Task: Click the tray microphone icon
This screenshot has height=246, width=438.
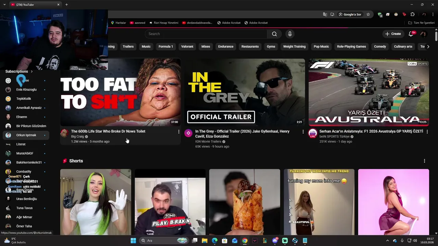Action: click(x=402, y=241)
